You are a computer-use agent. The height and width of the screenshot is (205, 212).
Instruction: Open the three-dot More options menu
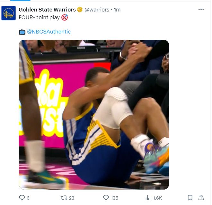click(x=201, y=10)
